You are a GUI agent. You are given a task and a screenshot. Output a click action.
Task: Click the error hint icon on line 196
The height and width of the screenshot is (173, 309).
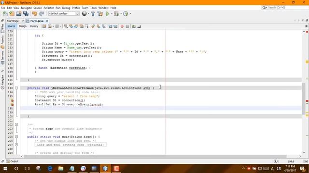click(12, 100)
